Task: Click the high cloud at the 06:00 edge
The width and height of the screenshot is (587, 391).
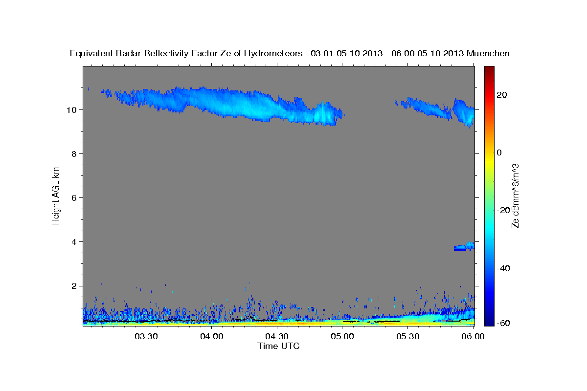Action: pyautogui.click(x=464, y=113)
